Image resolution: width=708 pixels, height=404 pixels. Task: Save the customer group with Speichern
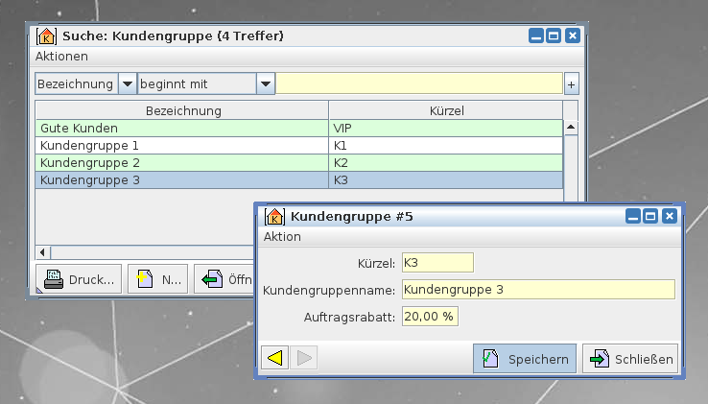525,359
